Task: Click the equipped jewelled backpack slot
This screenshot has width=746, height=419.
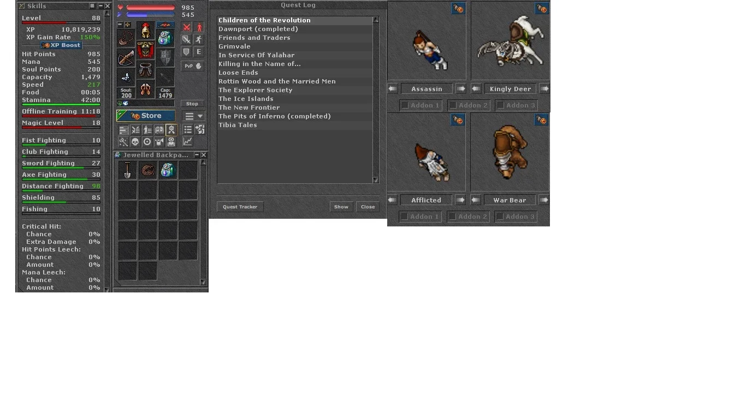Action: [x=165, y=39]
